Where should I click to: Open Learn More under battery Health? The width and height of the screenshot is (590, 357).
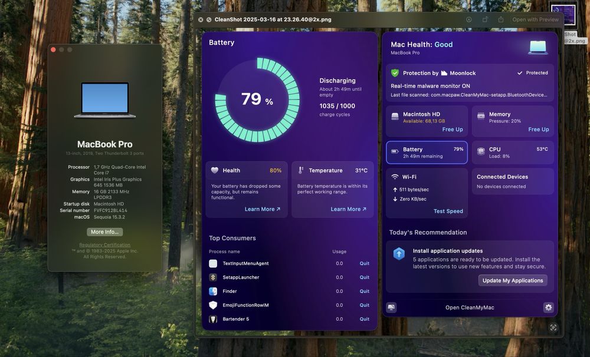(x=263, y=209)
